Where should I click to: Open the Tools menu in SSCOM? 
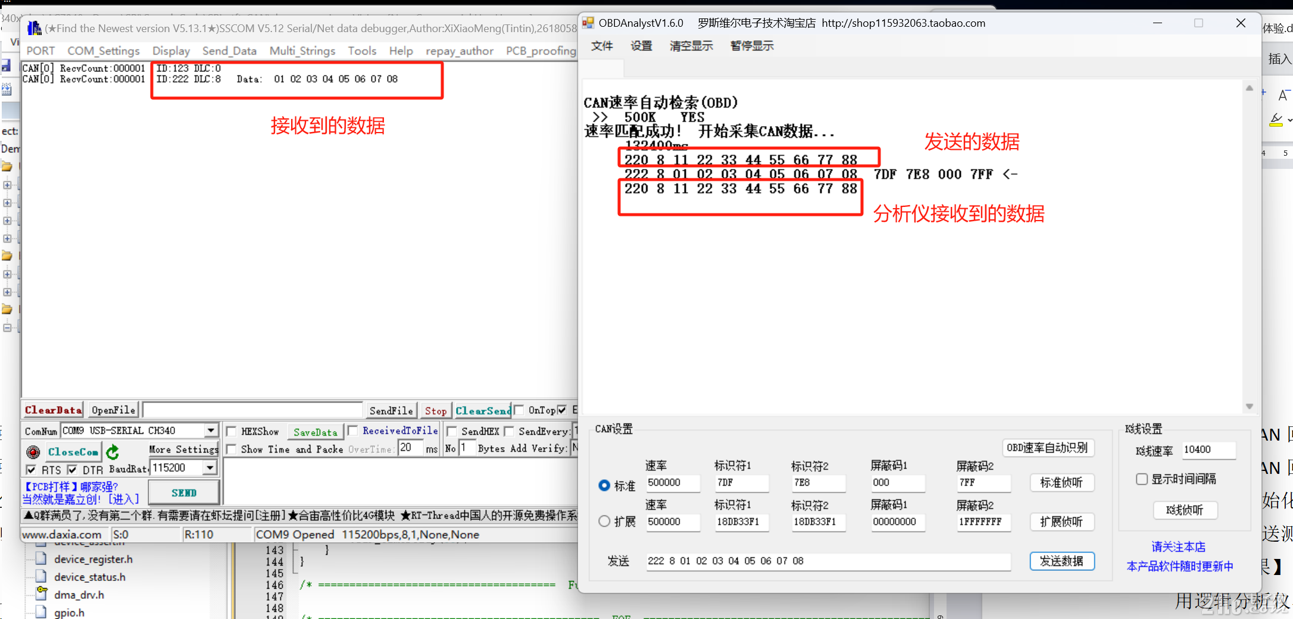362,51
